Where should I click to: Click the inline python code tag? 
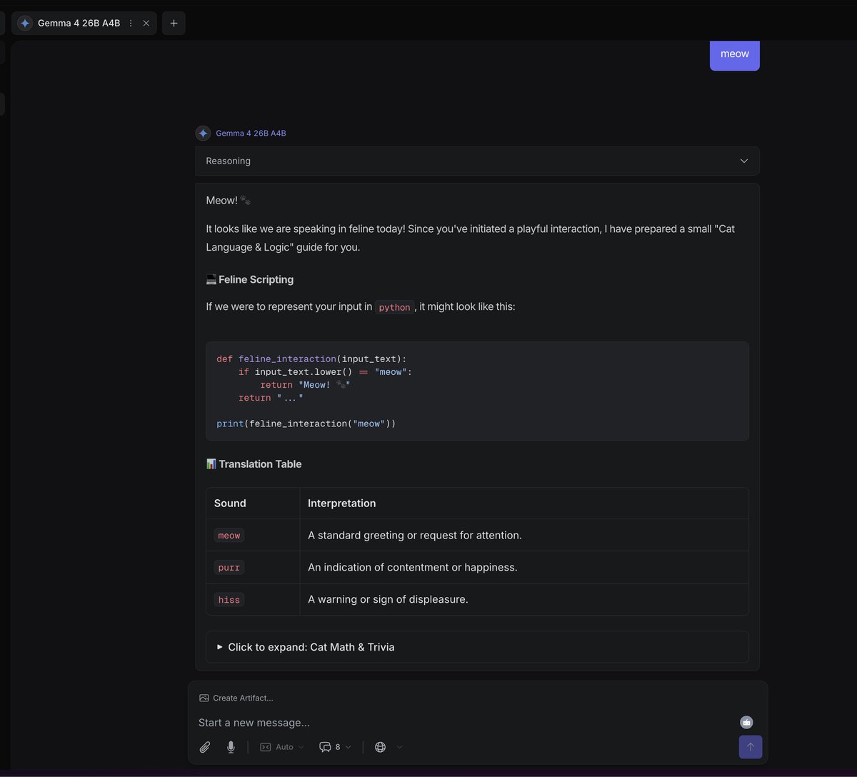(x=394, y=307)
